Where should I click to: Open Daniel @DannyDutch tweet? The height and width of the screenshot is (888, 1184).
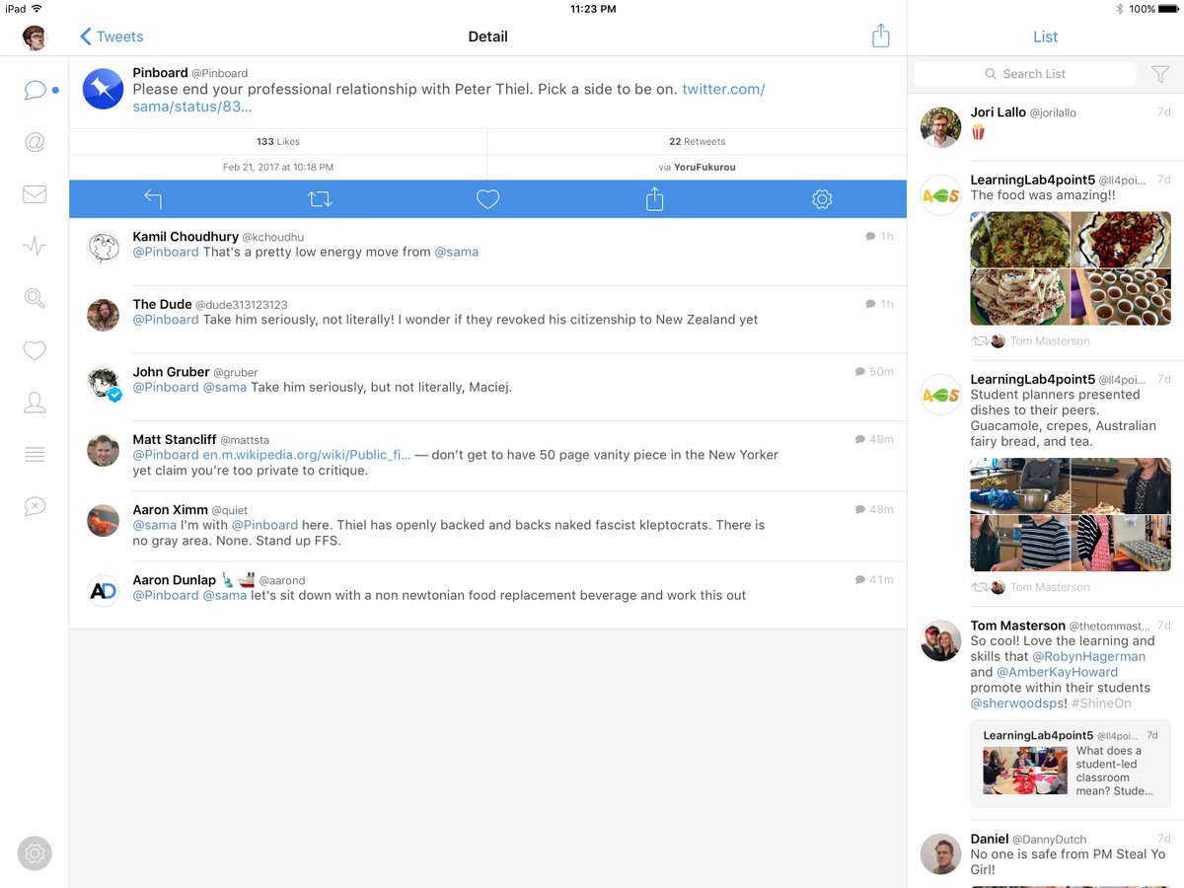(x=1046, y=853)
